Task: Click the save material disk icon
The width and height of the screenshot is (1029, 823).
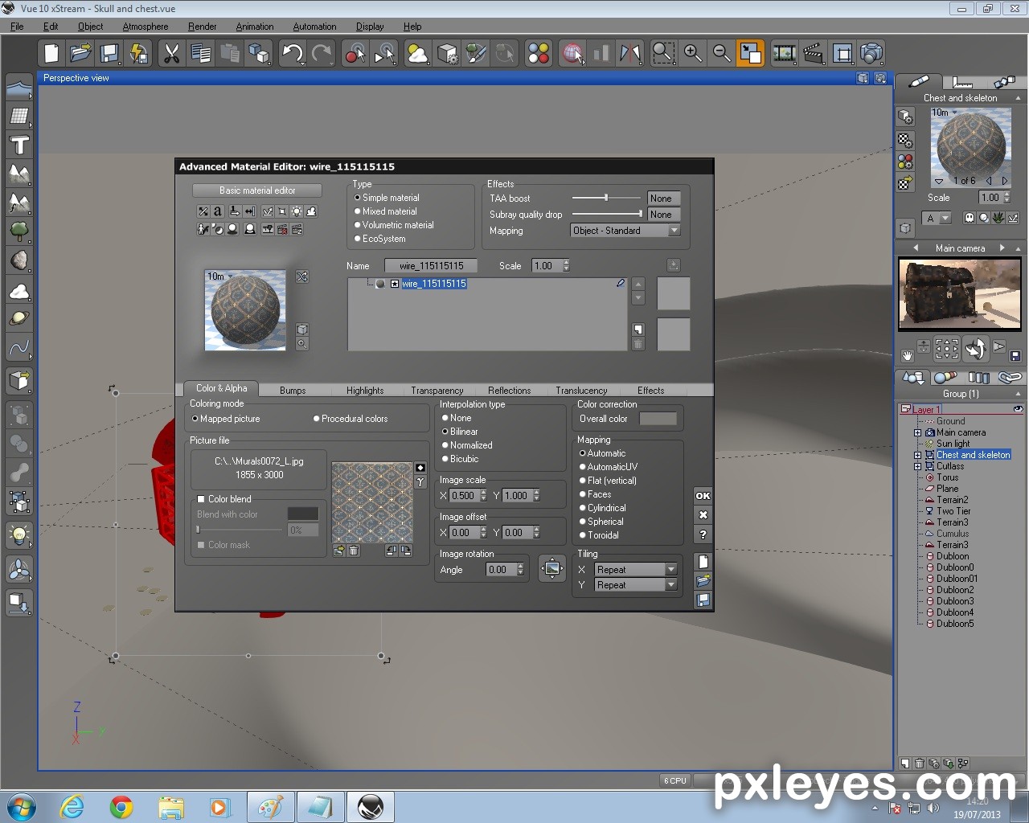Action: click(x=703, y=600)
